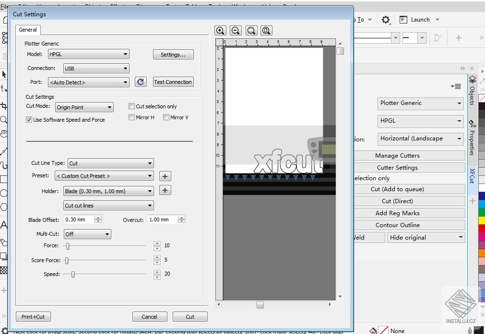Open the Multi-Cut Off dropdown
Image resolution: width=485 pixels, height=334 pixels.
click(x=87, y=234)
